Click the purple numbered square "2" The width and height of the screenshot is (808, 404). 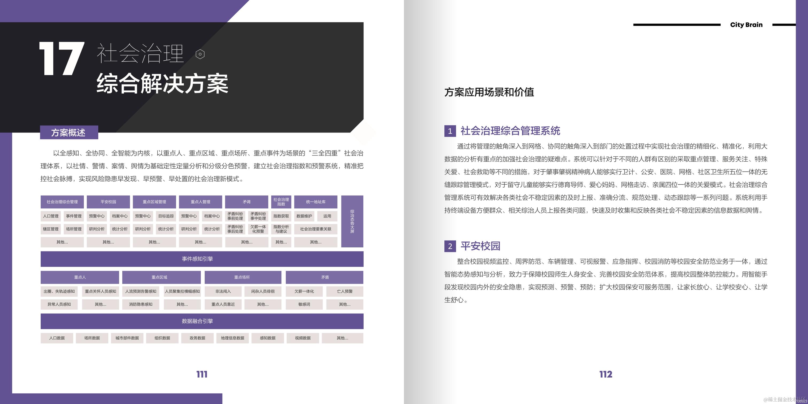[450, 246]
